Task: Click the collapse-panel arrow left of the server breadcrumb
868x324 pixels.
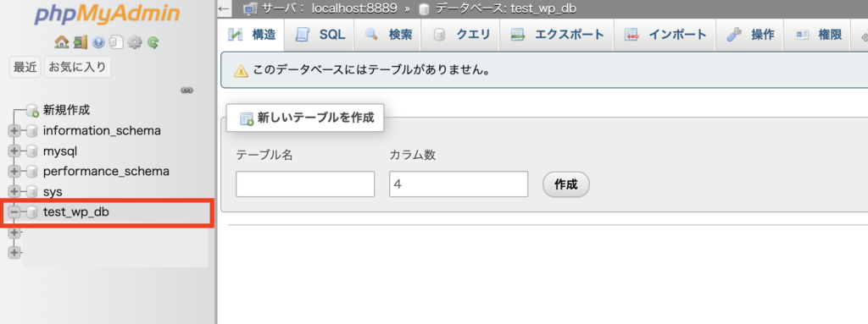Action: pos(224,8)
